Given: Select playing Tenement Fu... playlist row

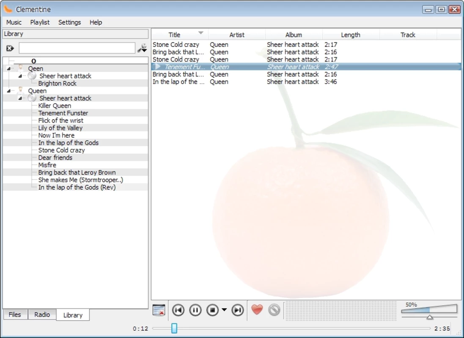Looking at the screenshot, I should tap(306, 67).
